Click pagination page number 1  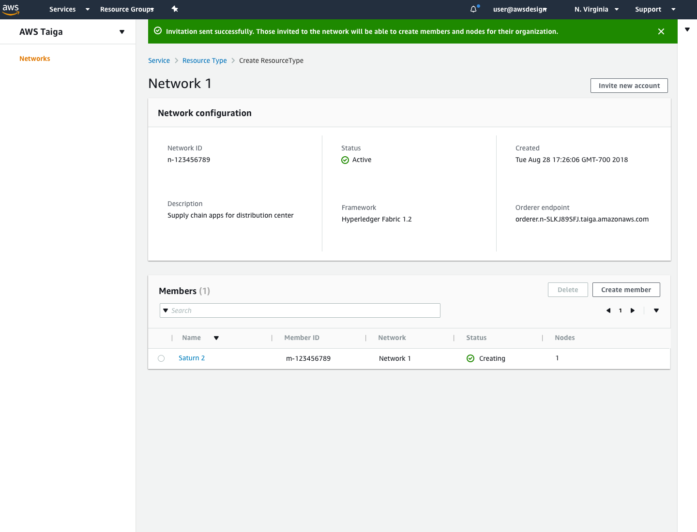pos(621,310)
